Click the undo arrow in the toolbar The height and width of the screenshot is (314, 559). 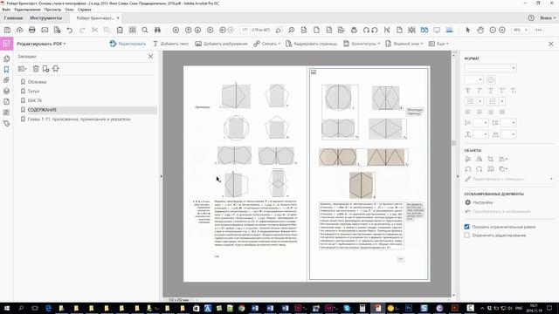click(x=70, y=31)
